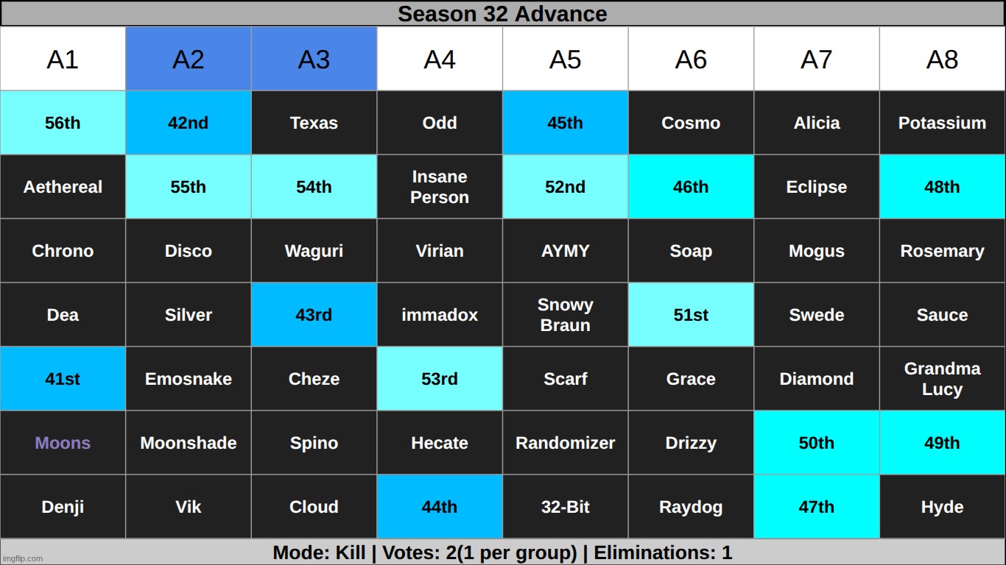
Task: Open the imgflip.com watermark link
Action: click(23, 559)
